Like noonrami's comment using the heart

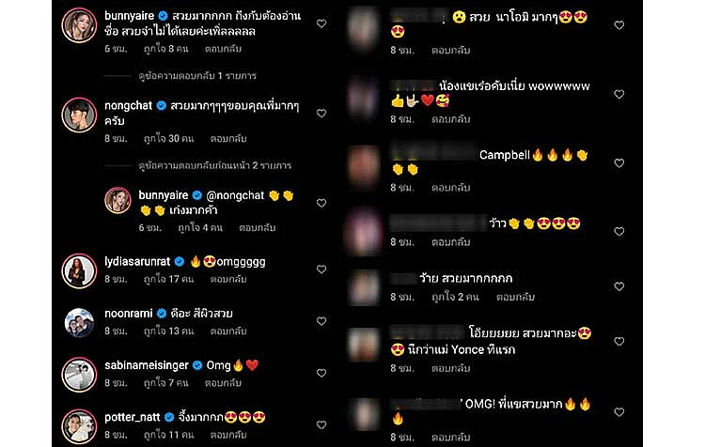tap(321, 321)
